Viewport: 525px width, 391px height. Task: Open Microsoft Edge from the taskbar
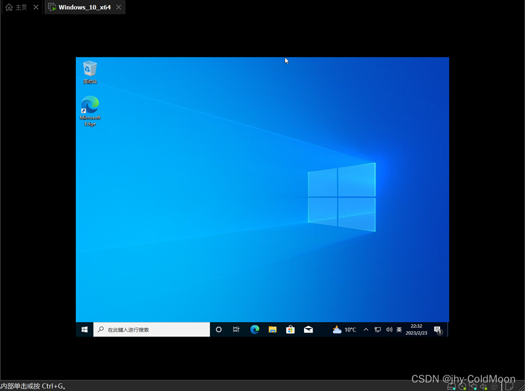point(255,329)
